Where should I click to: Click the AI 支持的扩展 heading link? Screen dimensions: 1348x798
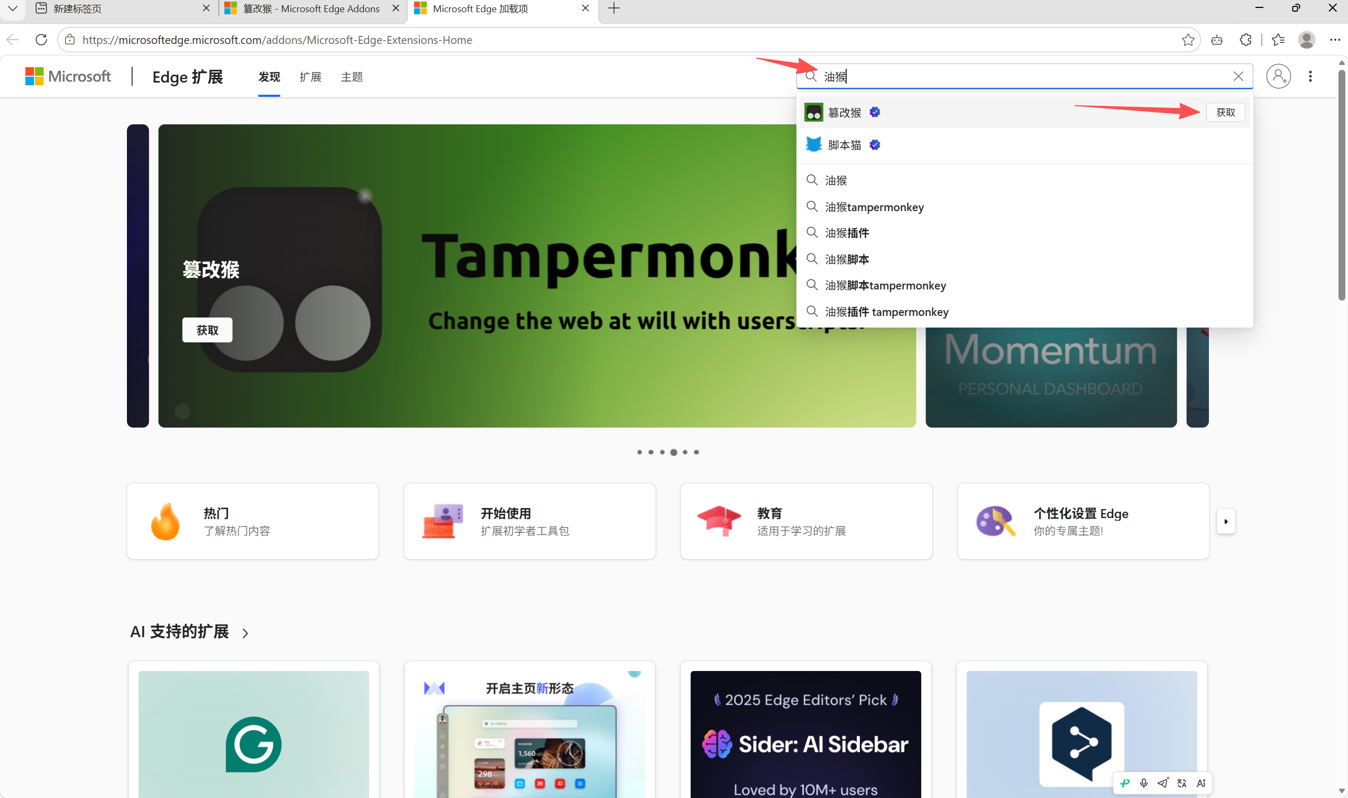179,632
